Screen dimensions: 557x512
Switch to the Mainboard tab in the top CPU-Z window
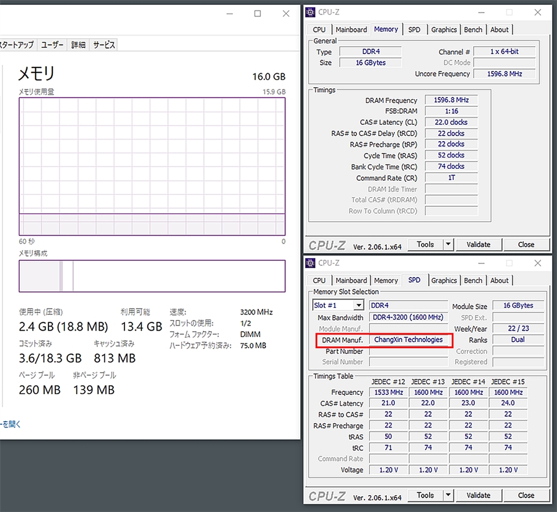coord(351,29)
